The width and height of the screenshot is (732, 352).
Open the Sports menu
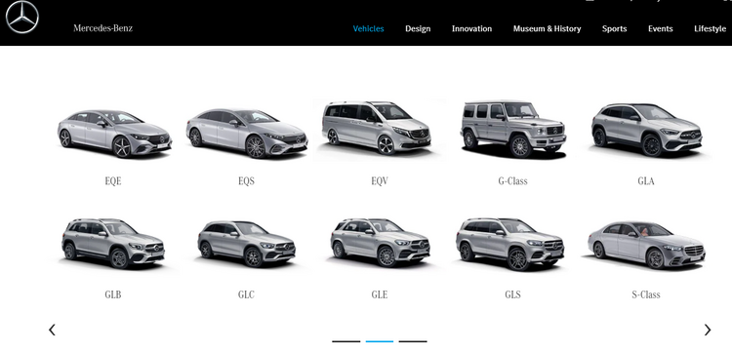(614, 28)
